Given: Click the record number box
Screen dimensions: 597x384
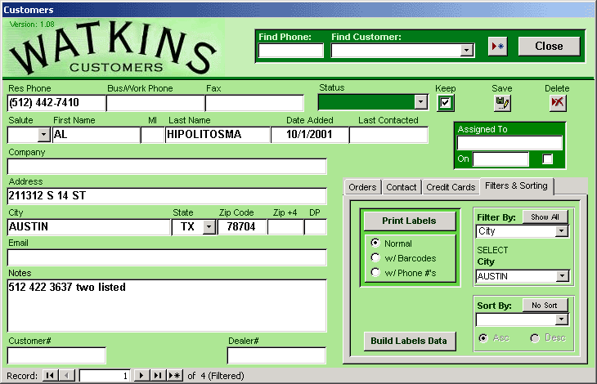Looking at the screenshot, I should 105,376.
